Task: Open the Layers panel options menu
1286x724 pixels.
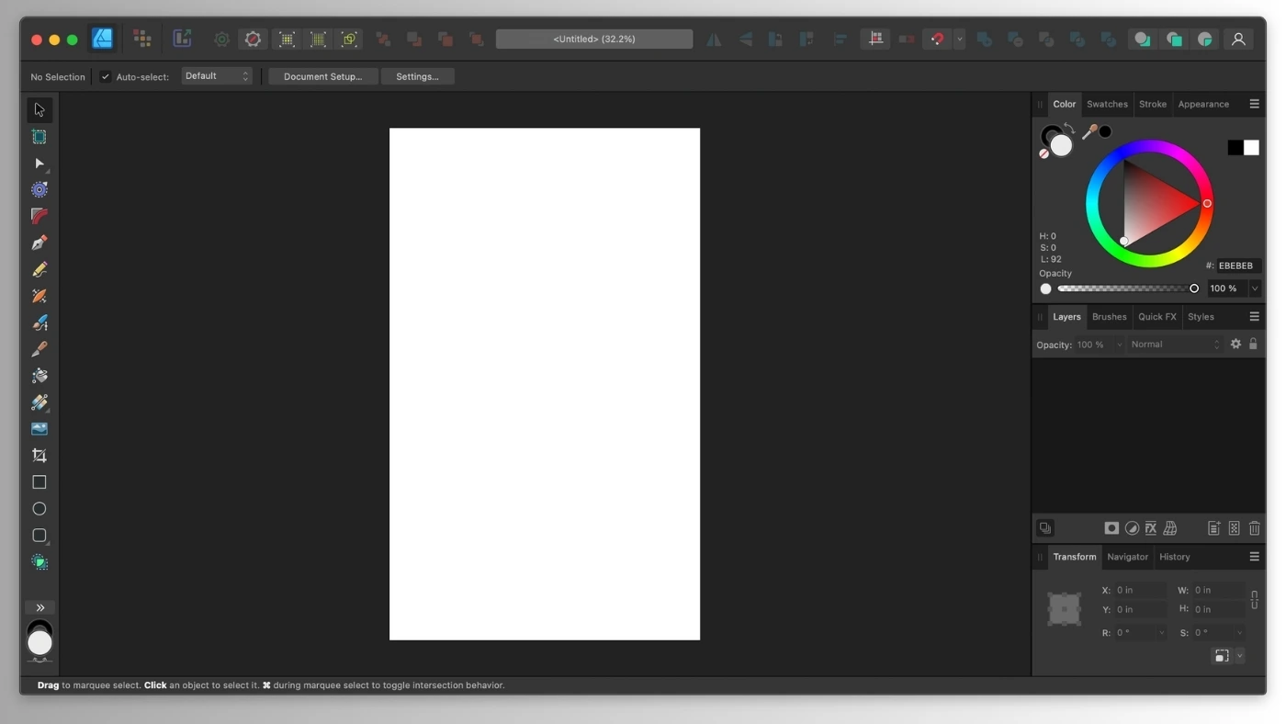Action: tap(1254, 316)
